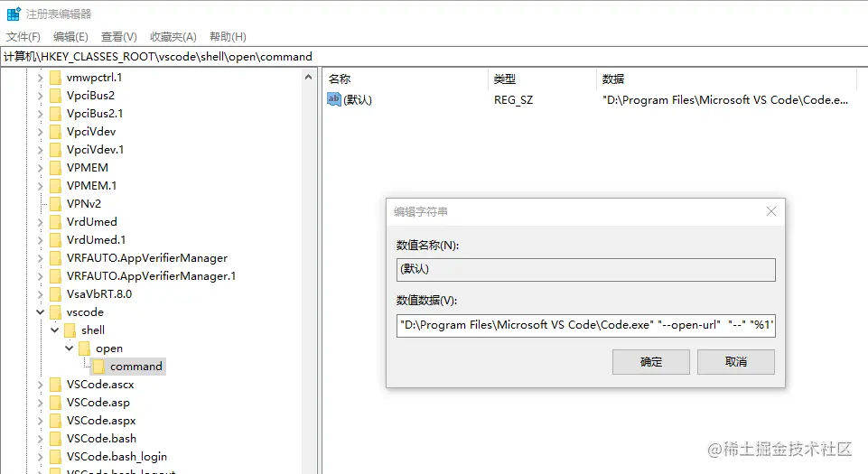Expand the VpciBus2 key chevron
This screenshot has height=474, width=868.
[x=40, y=96]
